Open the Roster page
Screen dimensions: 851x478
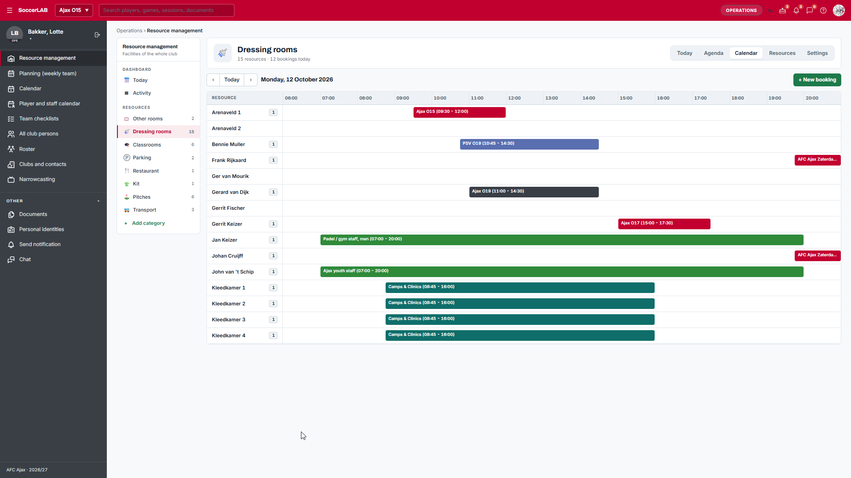(53, 149)
